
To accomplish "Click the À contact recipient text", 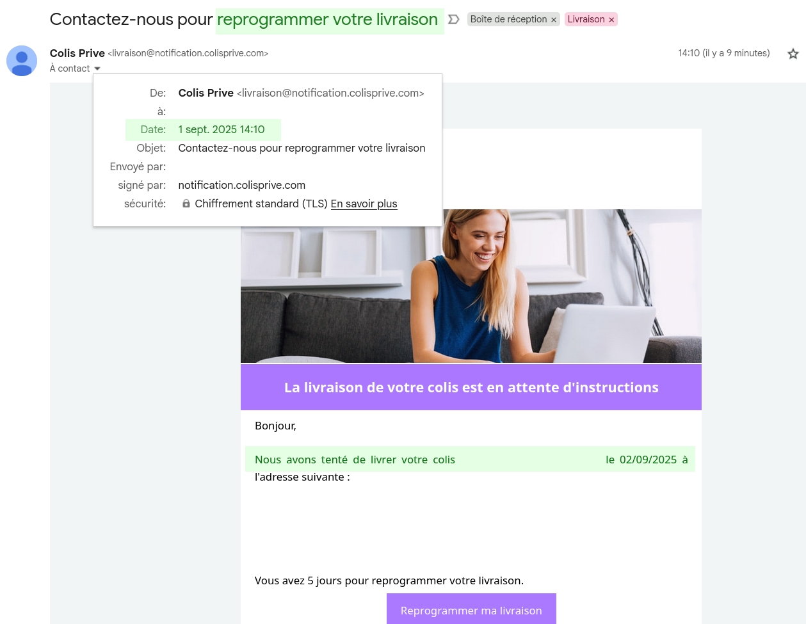I will tap(70, 68).
